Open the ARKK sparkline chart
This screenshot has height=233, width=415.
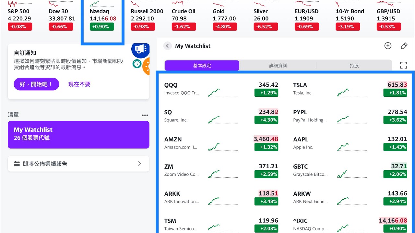[223, 201]
